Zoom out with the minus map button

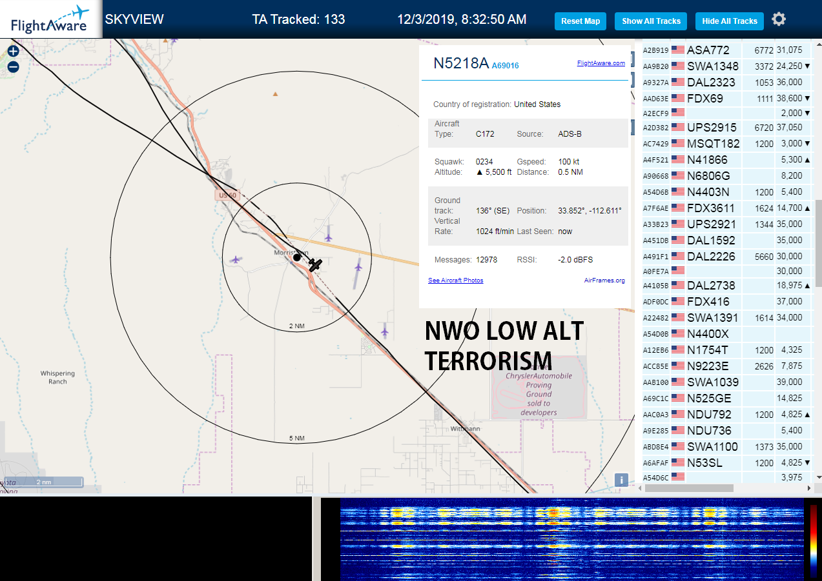(13, 66)
